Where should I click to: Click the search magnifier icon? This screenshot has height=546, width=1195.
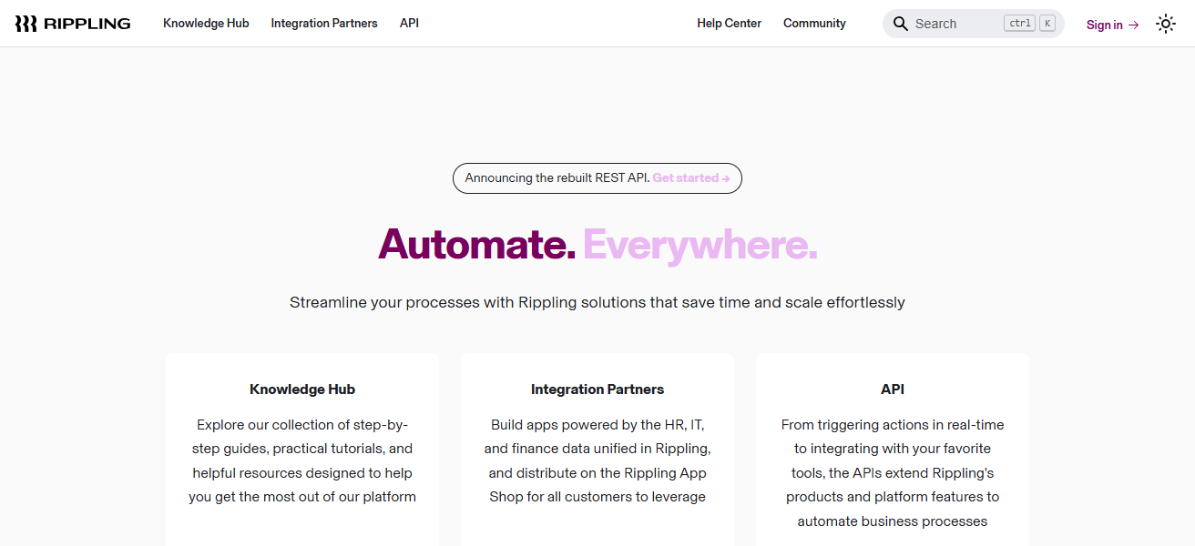click(901, 24)
